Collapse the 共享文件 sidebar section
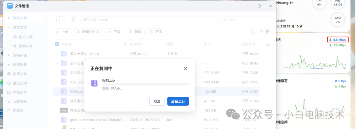Viewport: 356px width, 129px height. click(9, 27)
